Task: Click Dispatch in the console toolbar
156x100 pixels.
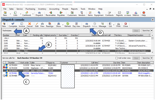Action: [87, 25]
